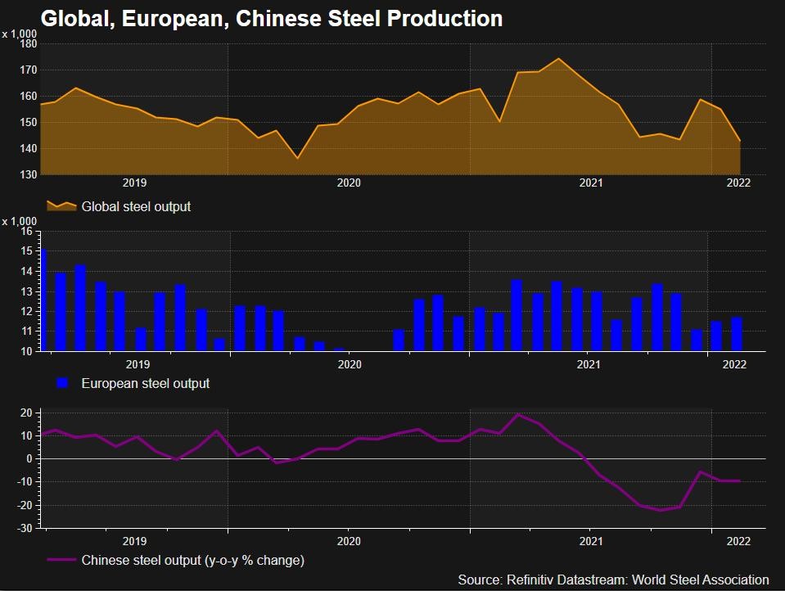Open the Refinitiv Datastream source attribution text
Screen dimensions: 785x591
tap(613, 580)
